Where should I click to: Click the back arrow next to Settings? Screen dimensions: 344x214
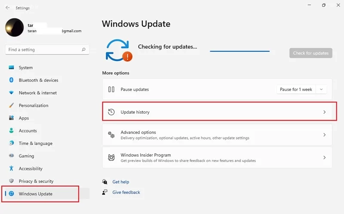click(7, 7)
